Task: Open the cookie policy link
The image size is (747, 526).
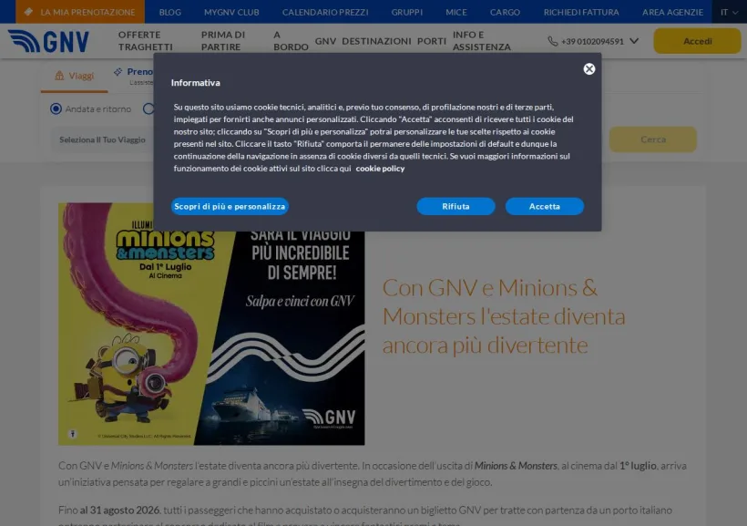Action: (x=380, y=169)
